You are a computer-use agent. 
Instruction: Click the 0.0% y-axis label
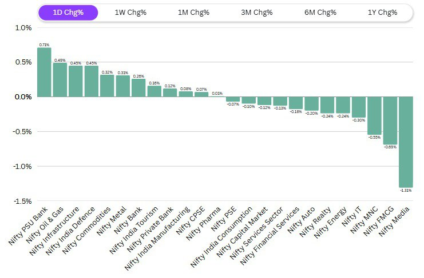pyautogui.click(x=23, y=97)
